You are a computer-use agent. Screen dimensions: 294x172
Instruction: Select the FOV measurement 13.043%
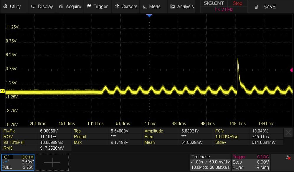pyautogui.click(x=248, y=131)
